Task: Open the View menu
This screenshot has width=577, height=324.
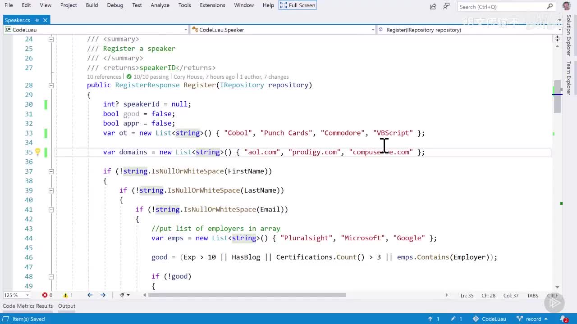Action: click(46, 5)
